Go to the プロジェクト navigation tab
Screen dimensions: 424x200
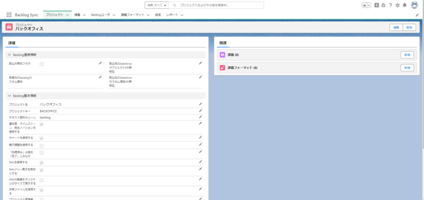[54, 15]
